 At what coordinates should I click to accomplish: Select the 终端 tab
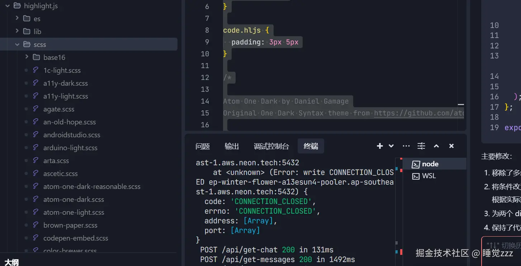pyautogui.click(x=311, y=146)
